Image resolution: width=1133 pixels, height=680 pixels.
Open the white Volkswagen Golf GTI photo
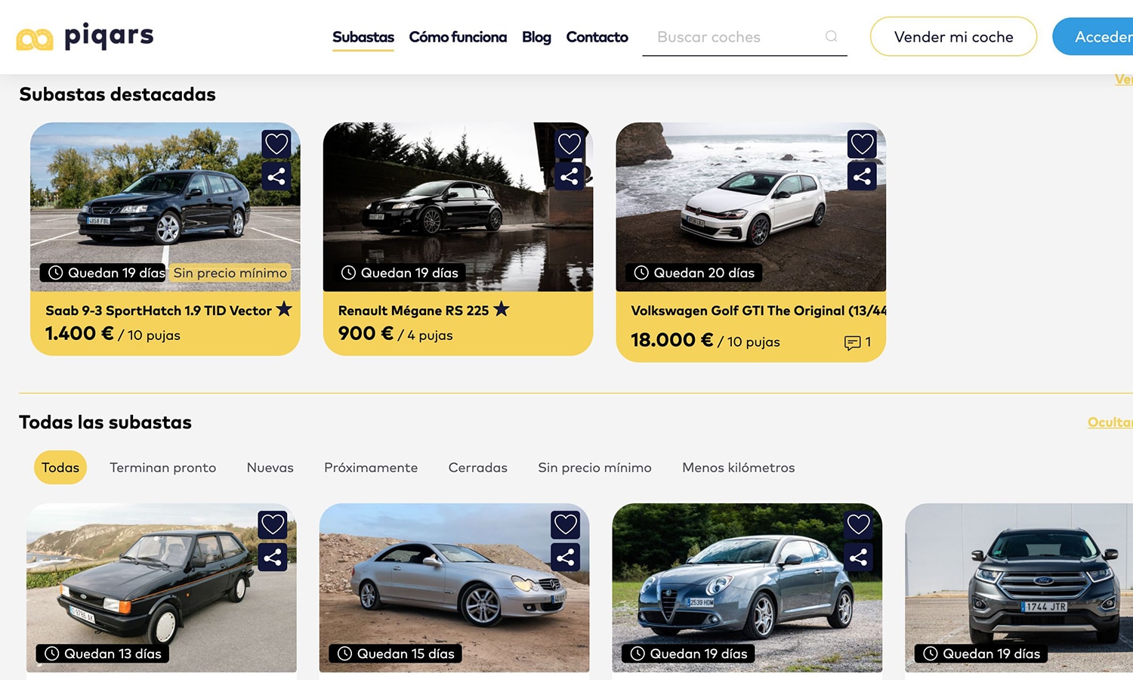pyautogui.click(x=751, y=207)
